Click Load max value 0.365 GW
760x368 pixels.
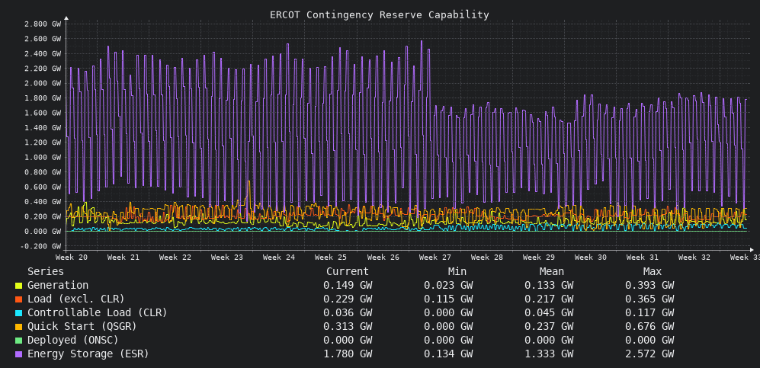pos(649,299)
